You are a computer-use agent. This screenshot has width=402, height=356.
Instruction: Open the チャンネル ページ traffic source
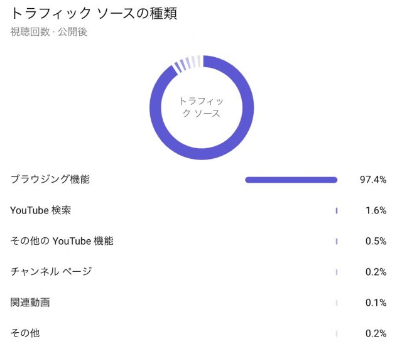point(51,272)
